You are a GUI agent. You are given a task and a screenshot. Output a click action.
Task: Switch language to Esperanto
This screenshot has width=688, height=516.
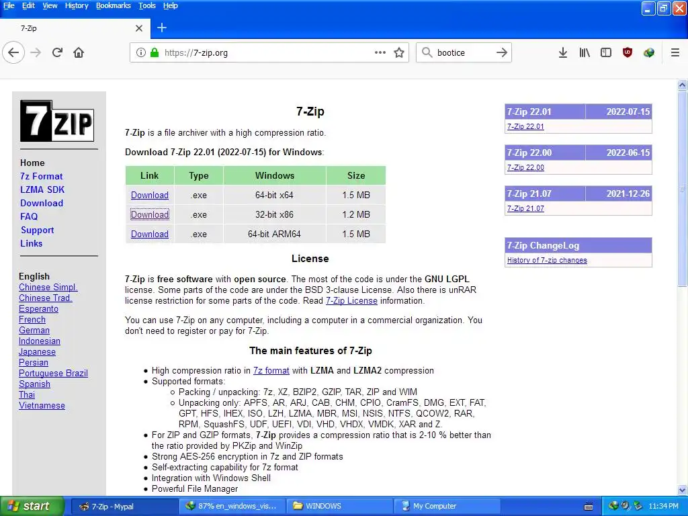pyautogui.click(x=38, y=309)
